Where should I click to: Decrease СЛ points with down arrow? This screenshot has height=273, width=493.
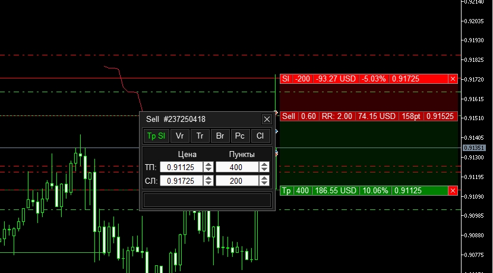point(264,183)
